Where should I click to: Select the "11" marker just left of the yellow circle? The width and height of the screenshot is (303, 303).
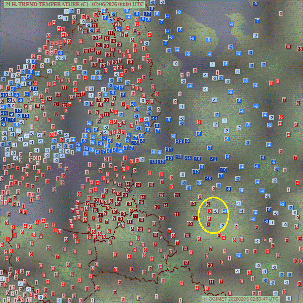click(195, 218)
